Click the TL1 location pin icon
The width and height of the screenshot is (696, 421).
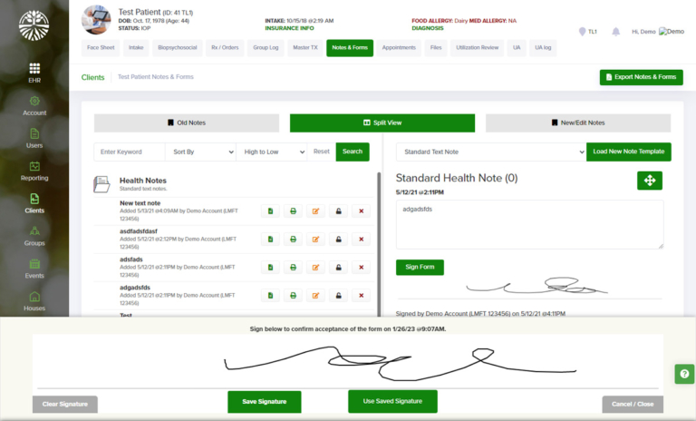[583, 32]
